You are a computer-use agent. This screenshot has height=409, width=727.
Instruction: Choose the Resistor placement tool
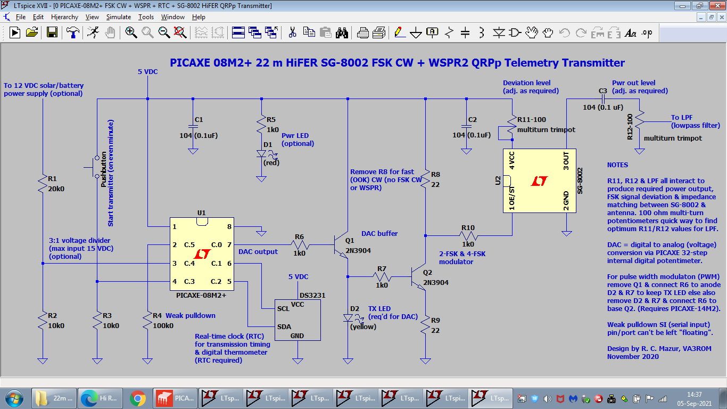449,33
